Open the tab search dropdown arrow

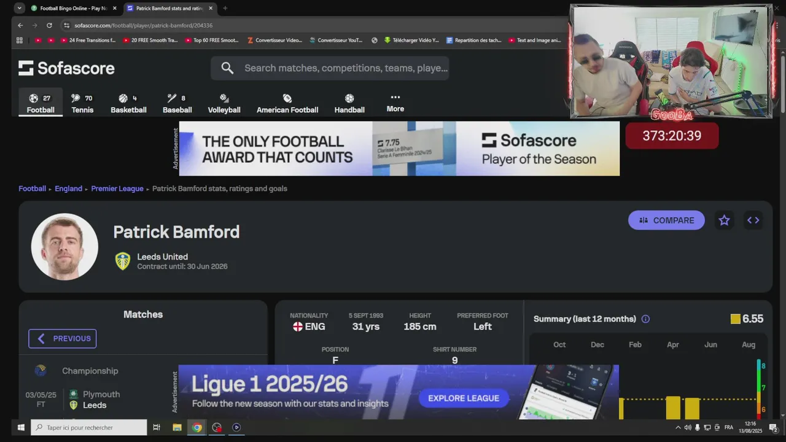tap(19, 8)
